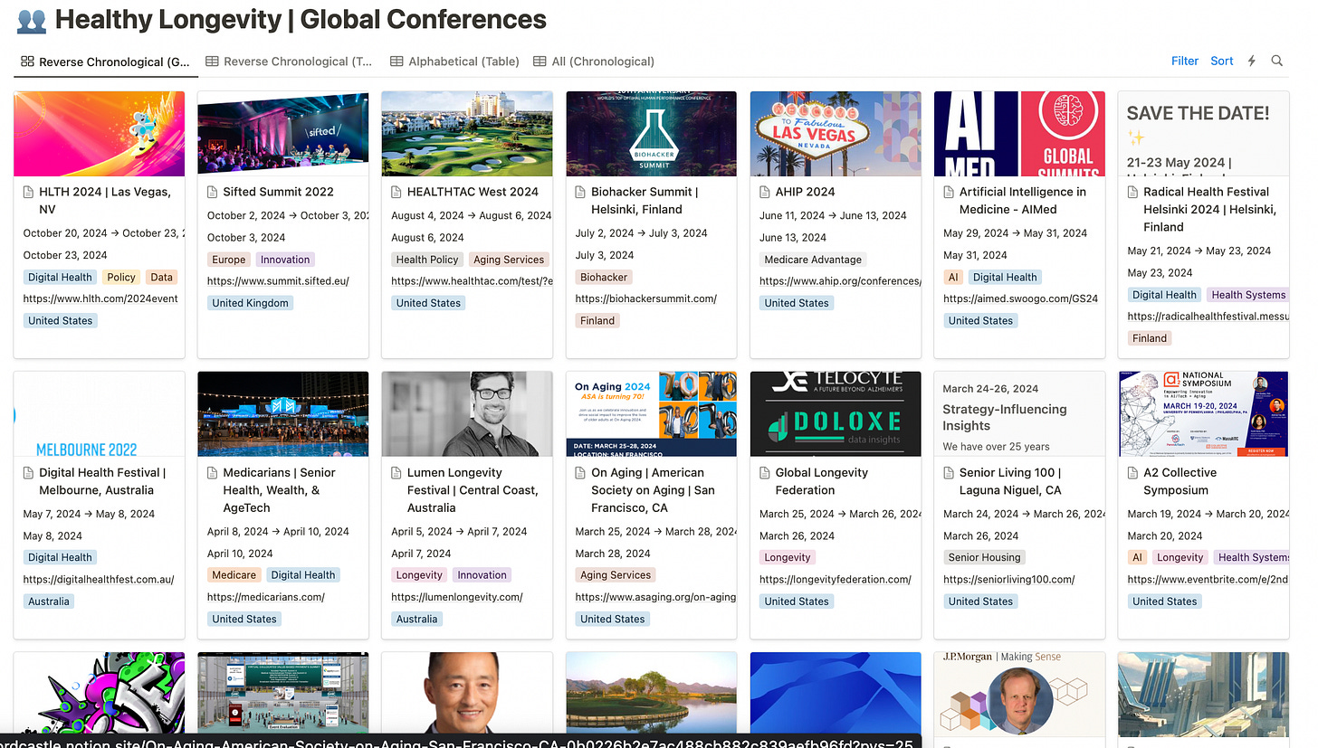Click gallery icon on Reverse Chronological tab

tap(27, 62)
